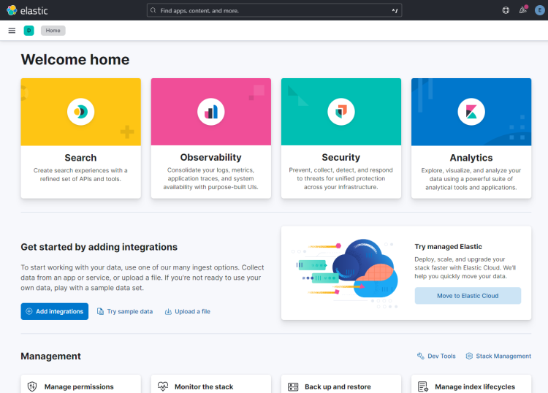Screen dimensions: 548x393
Task: Open the Security solution card title
Action: tap(341, 157)
